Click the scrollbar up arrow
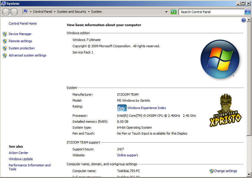 [249, 20]
